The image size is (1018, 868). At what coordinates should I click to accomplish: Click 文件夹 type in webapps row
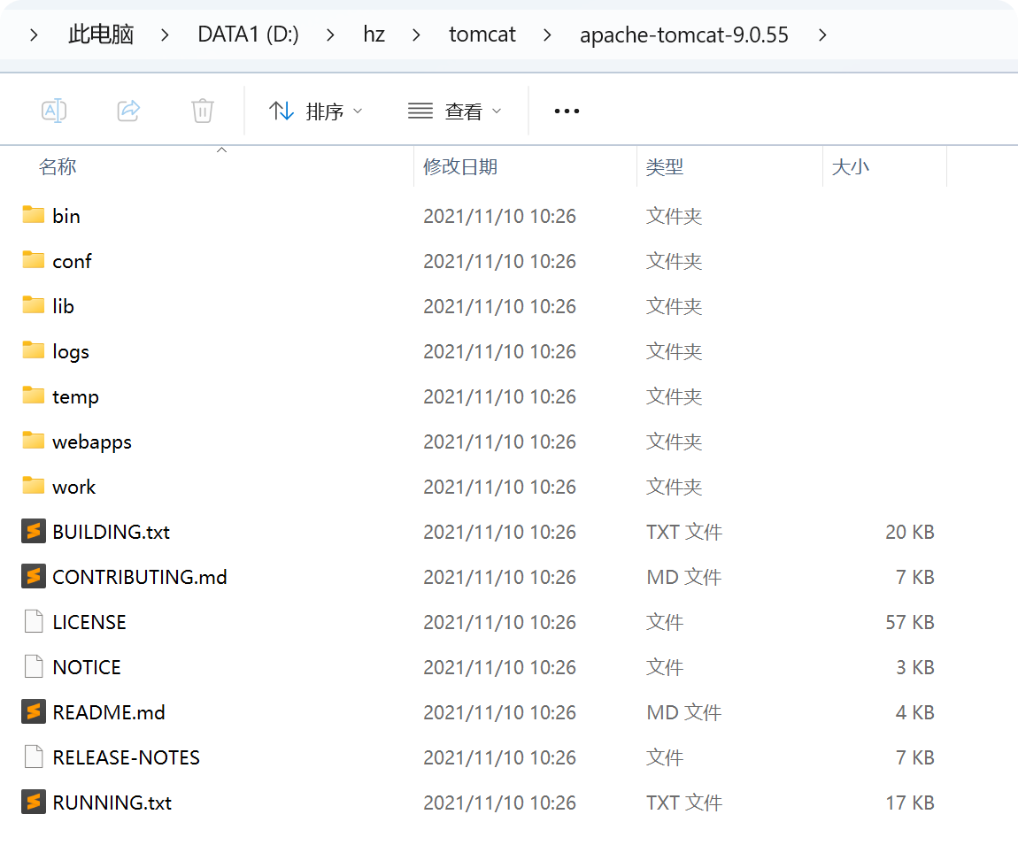tap(674, 442)
